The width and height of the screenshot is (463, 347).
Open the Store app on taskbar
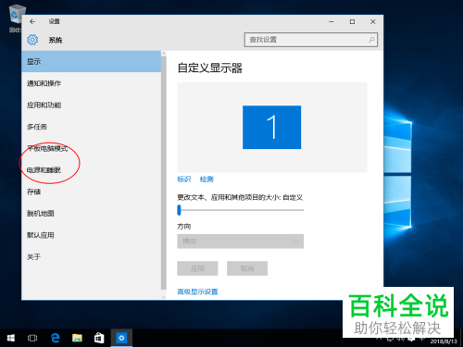(x=99, y=339)
